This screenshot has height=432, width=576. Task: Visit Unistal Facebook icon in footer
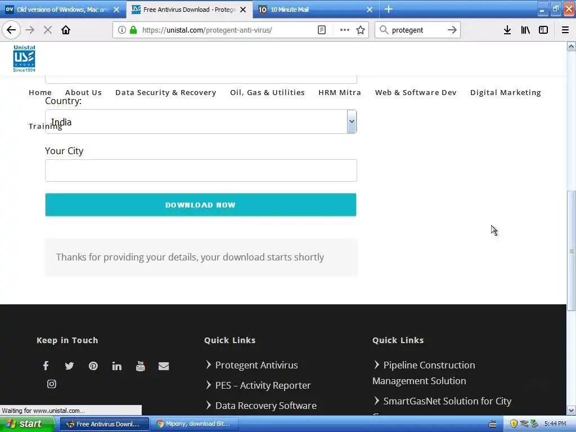click(46, 366)
